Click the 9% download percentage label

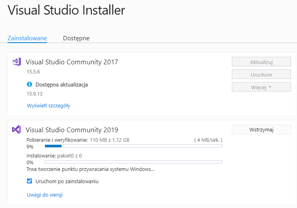[30, 147]
